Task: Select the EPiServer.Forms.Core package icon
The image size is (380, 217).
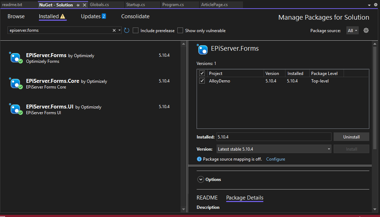Action: coord(16,84)
